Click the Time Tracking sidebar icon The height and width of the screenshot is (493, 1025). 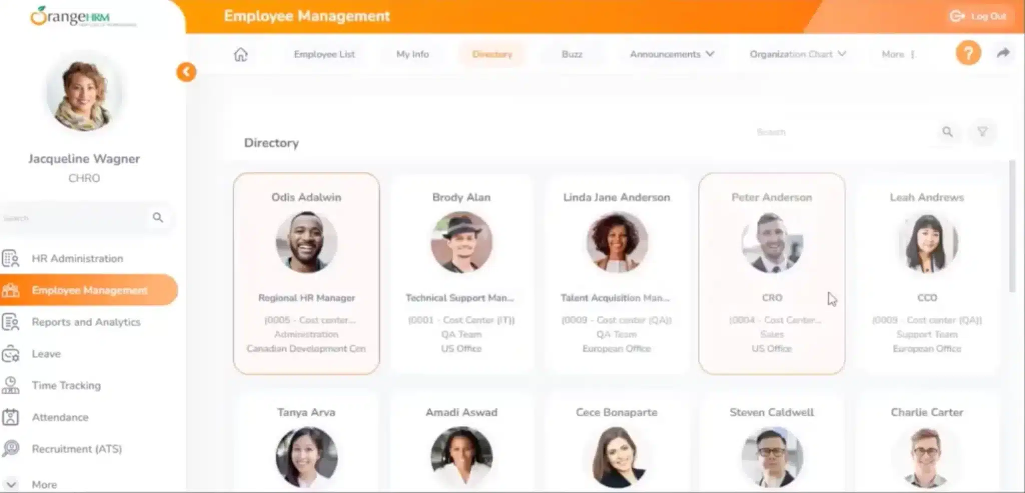[11, 385]
